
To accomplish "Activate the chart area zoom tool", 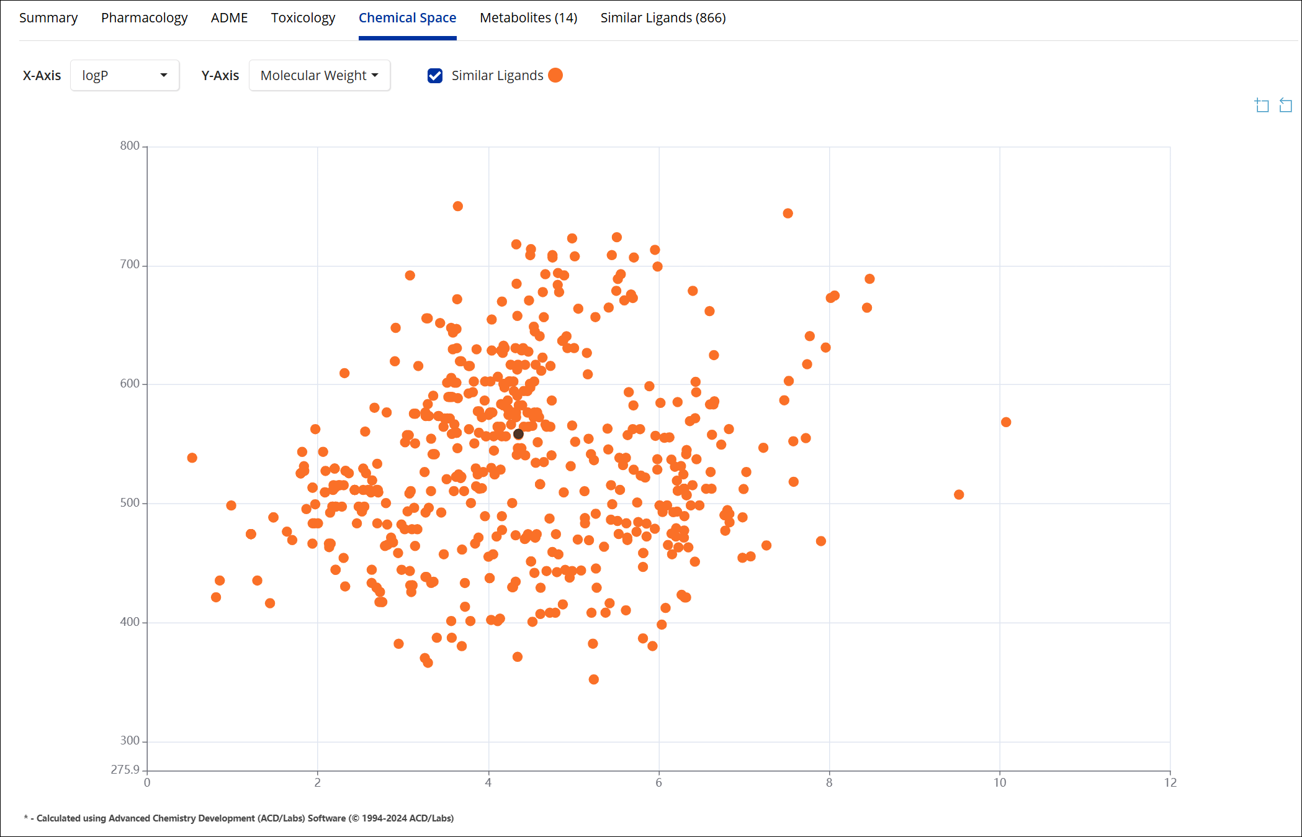I will tap(1262, 106).
